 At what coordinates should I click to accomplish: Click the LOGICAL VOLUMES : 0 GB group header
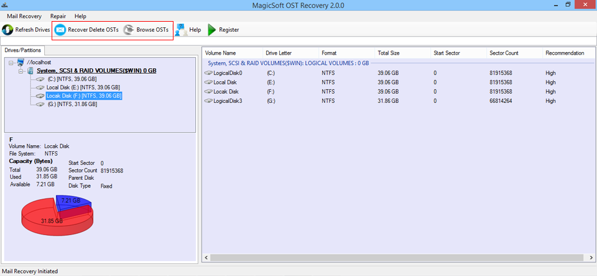(288, 63)
